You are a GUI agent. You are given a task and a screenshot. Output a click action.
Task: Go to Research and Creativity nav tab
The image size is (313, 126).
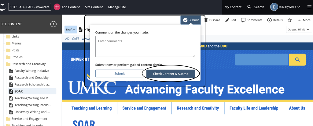198,108
